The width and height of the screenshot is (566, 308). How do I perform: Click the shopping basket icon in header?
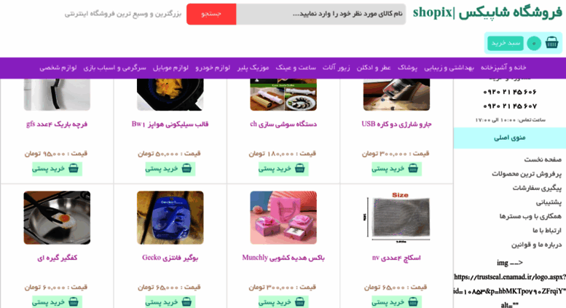(551, 43)
